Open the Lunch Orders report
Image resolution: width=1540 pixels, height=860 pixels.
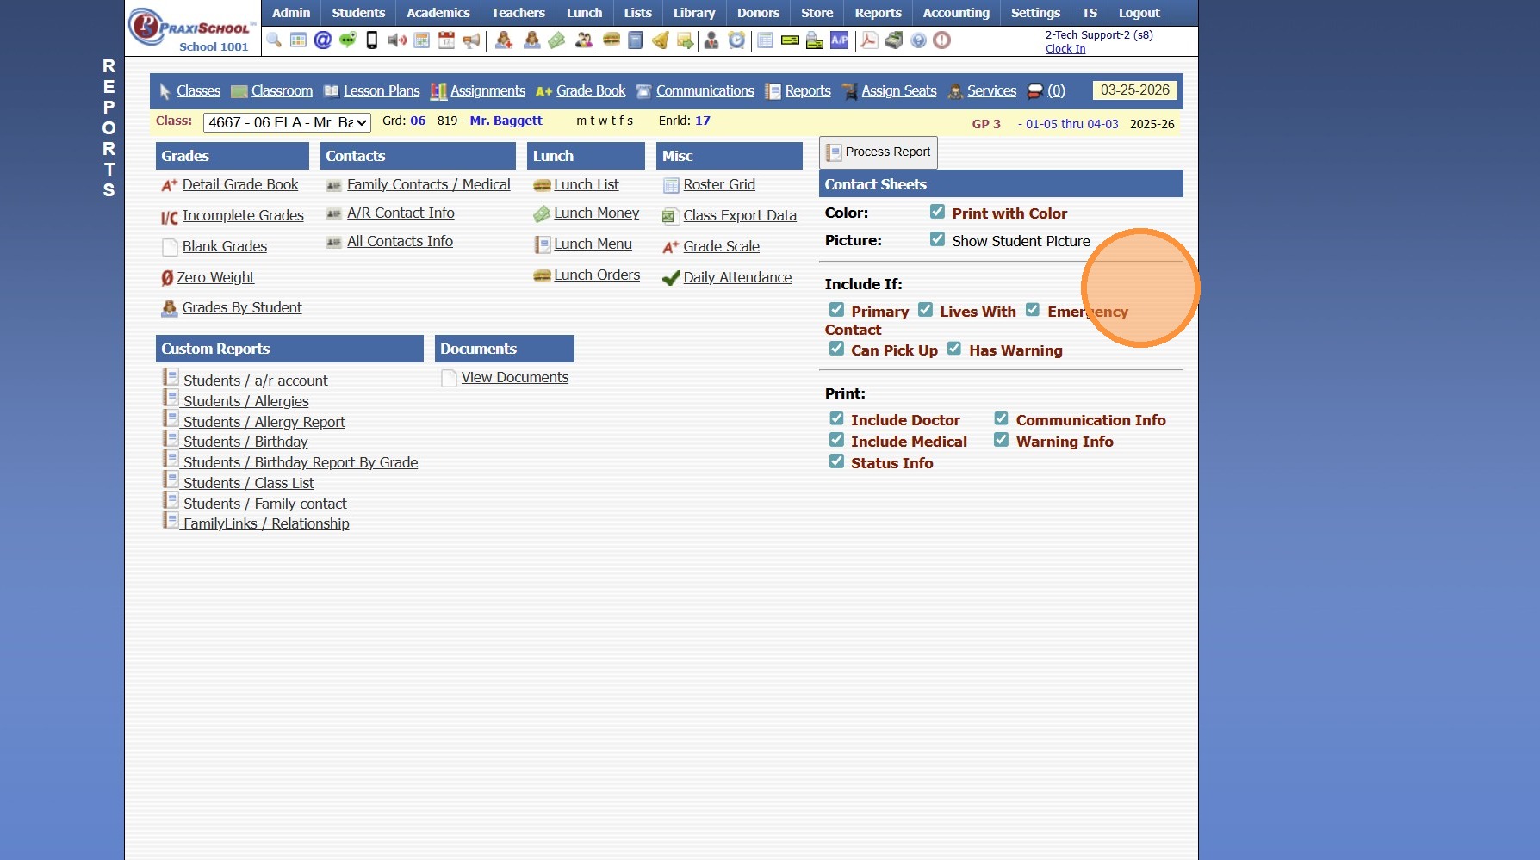pos(597,275)
